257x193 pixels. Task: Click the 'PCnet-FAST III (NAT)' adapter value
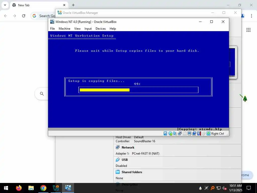pyautogui.click(x=146, y=154)
